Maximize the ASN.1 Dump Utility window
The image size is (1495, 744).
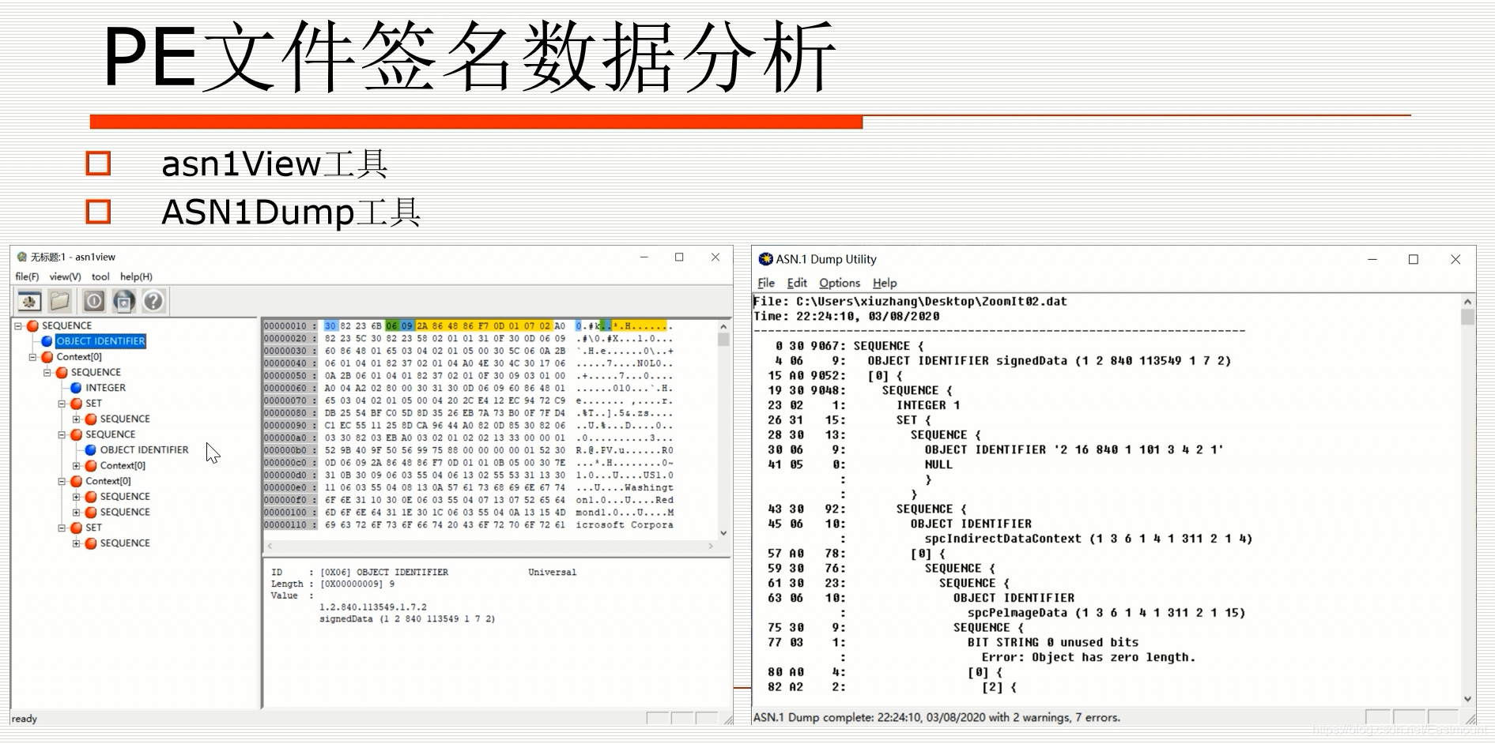(1414, 259)
